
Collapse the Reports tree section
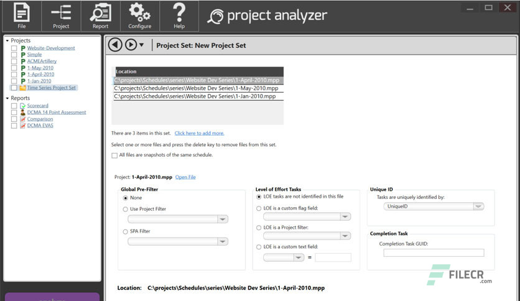click(7, 98)
